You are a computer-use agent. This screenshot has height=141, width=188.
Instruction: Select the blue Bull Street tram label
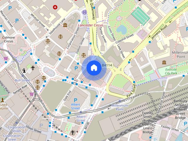(23, 80)
